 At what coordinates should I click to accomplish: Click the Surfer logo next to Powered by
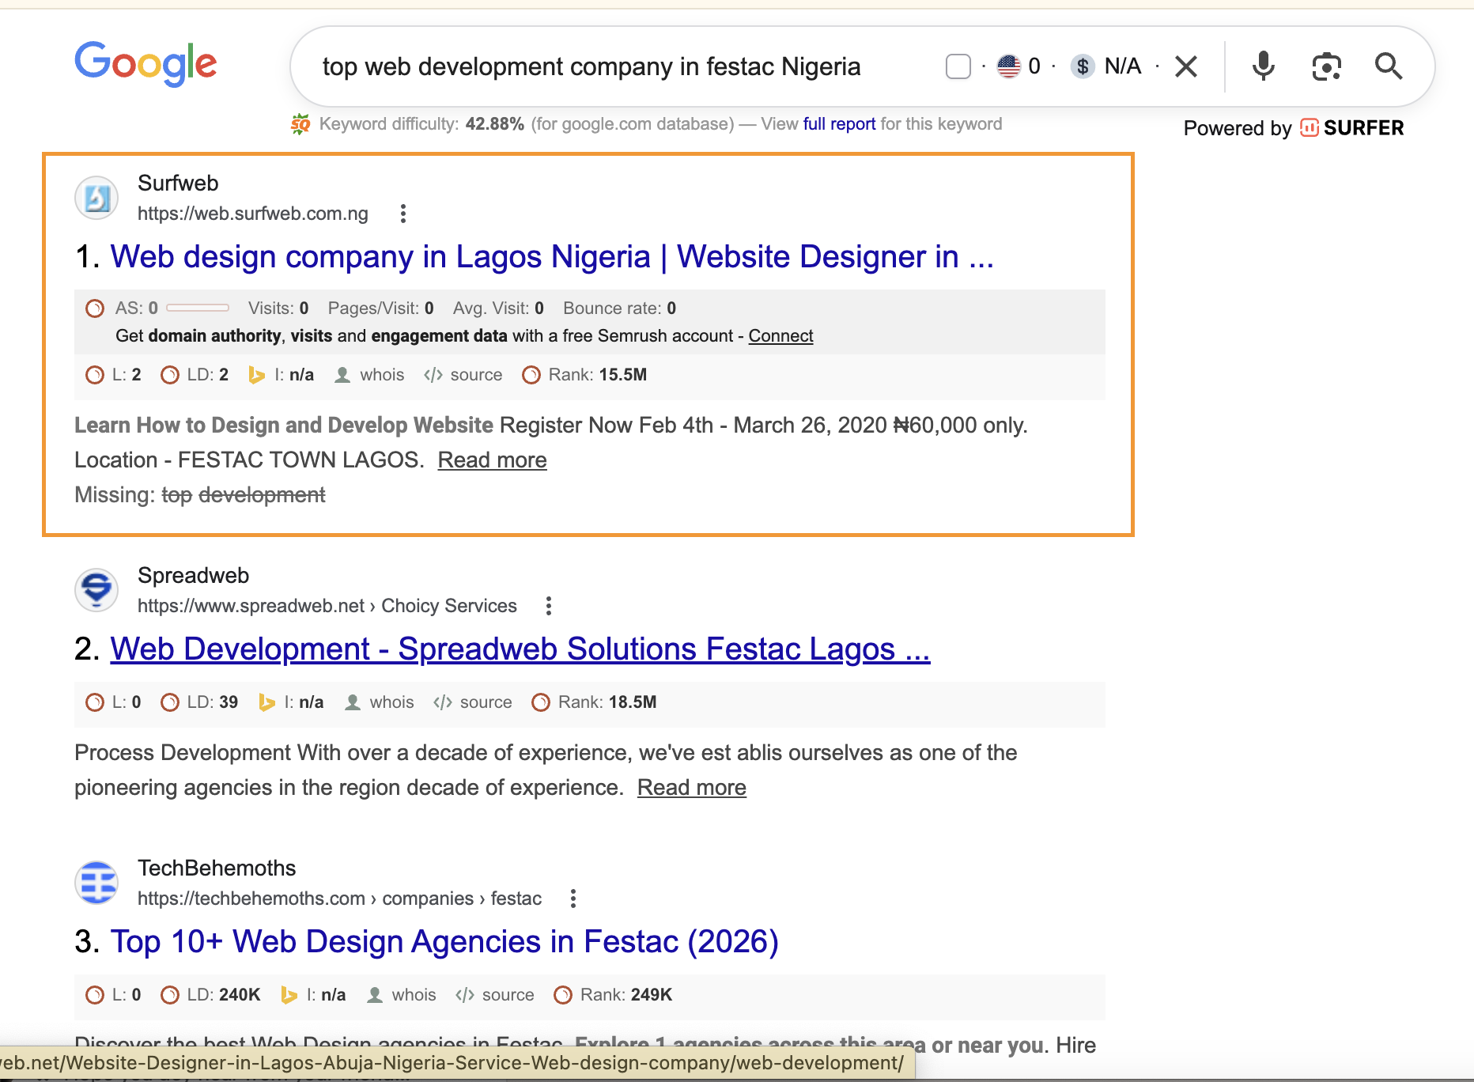point(1309,127)
